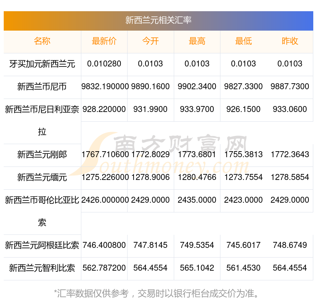Click the value 9832.190000
Viewport: 317px width, 305px height.
tap(105, 86)
